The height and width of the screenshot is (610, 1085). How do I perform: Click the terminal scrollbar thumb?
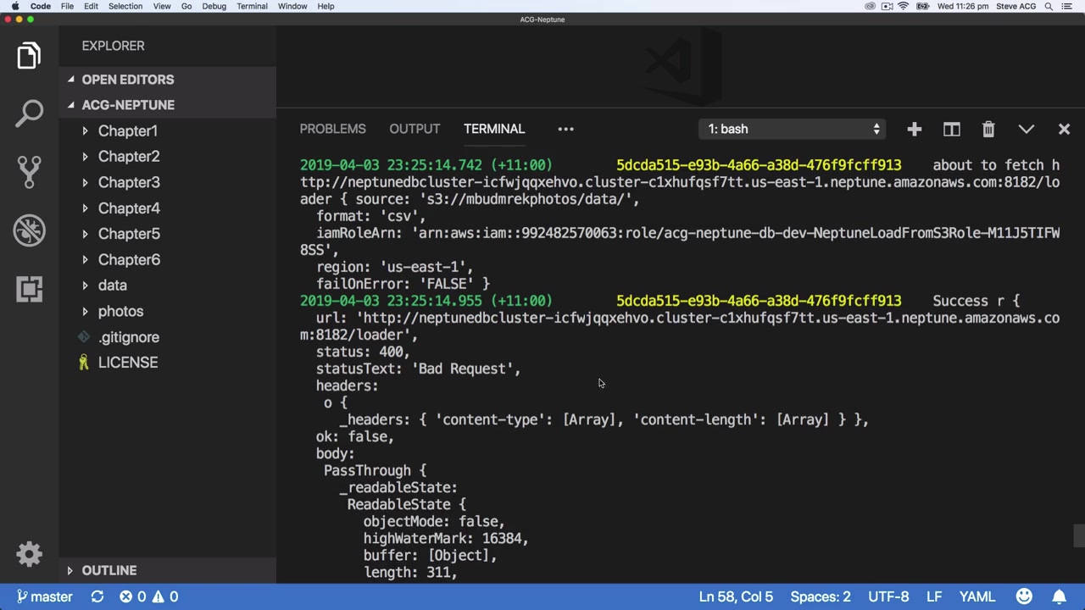1079,536
